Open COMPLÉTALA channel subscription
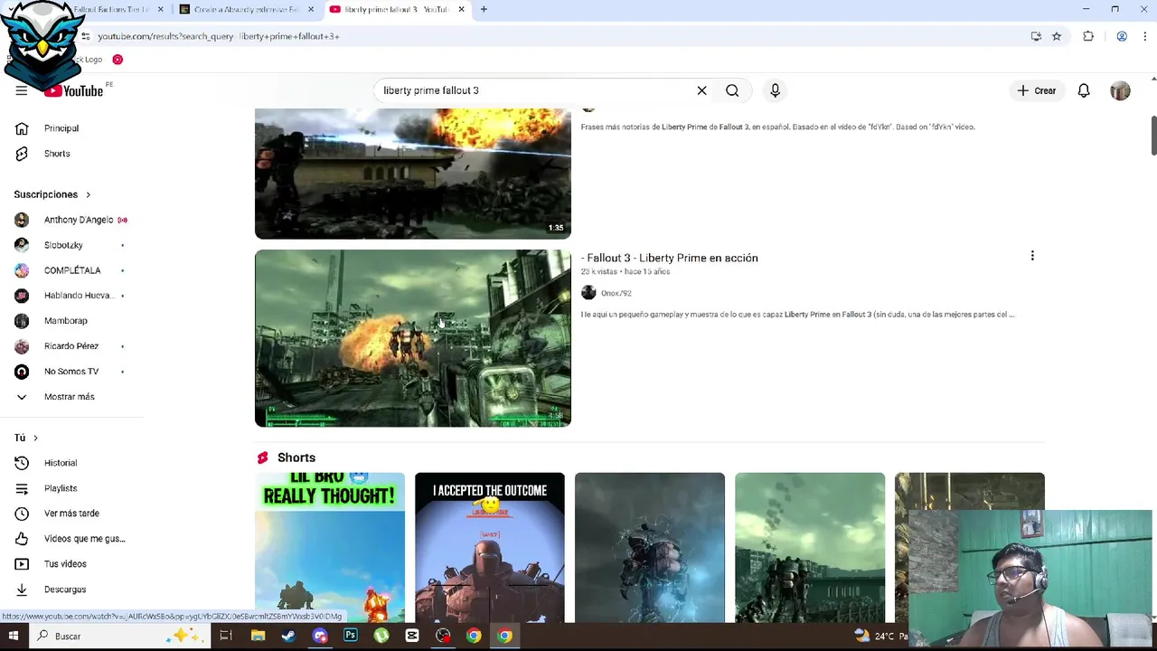This screenshot has height=651, width=1157. tap(72, 270)
